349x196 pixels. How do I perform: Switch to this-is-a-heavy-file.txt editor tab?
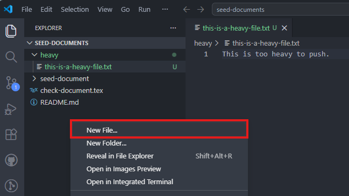[239, 28]
